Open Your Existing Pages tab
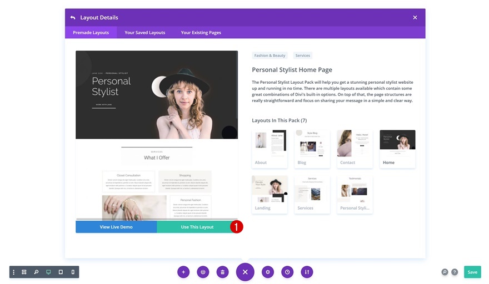 (x=201, y=32)
